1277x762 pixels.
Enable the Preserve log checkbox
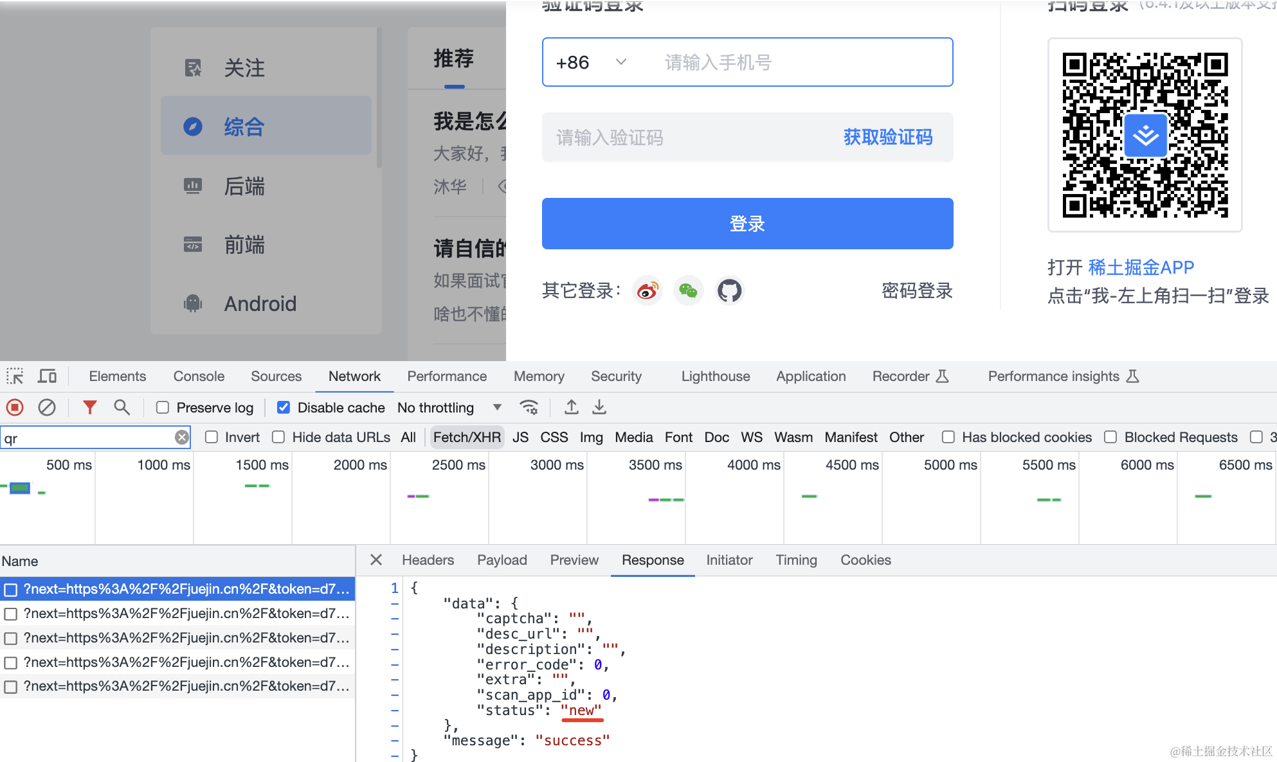click(x=163, y=407)
